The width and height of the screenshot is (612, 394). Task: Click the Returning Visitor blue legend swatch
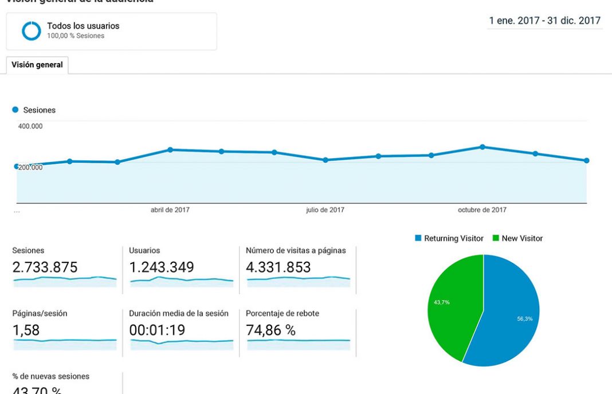click(418, 238)
